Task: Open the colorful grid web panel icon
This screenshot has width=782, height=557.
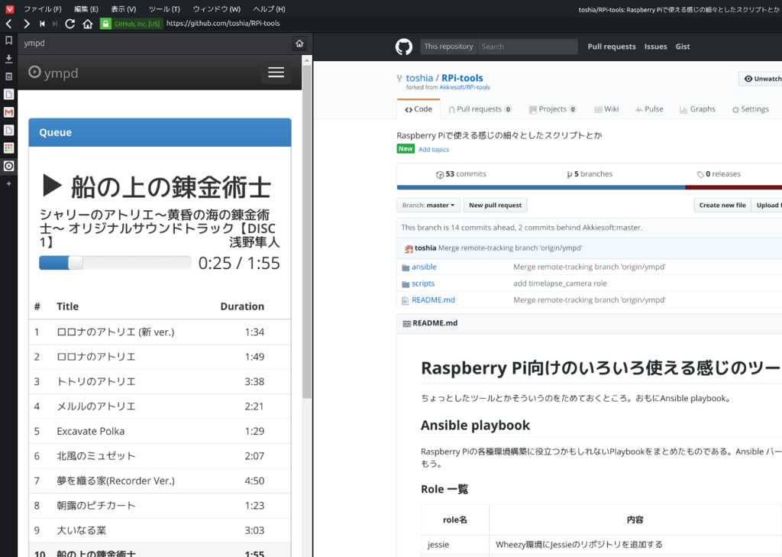Action: [8, 147]
